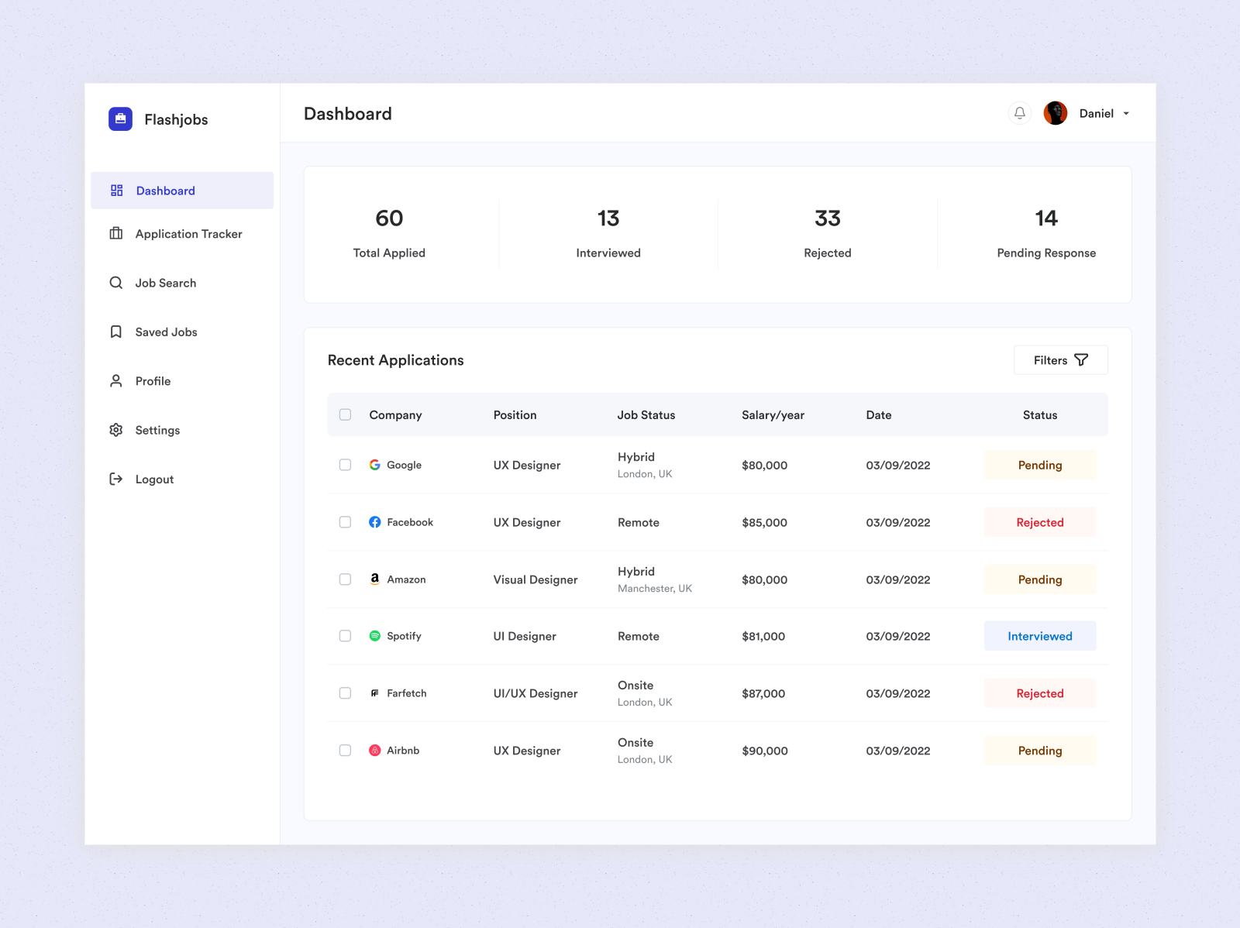
Task: Open the Profile page link
Action: (153, 380)
